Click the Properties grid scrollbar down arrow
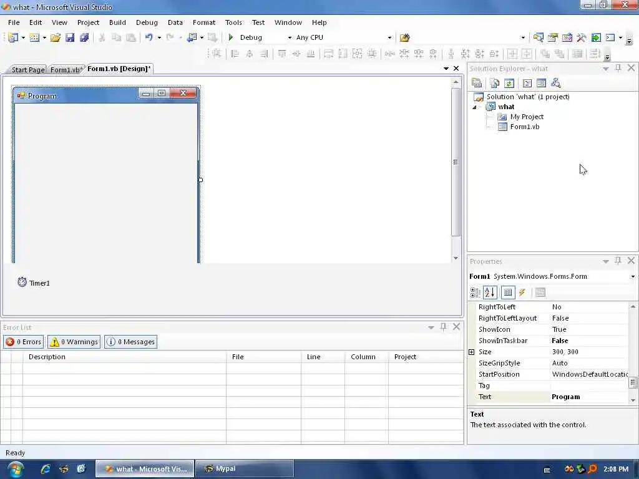Screen dimensions: 639x479 pos(633,400)
